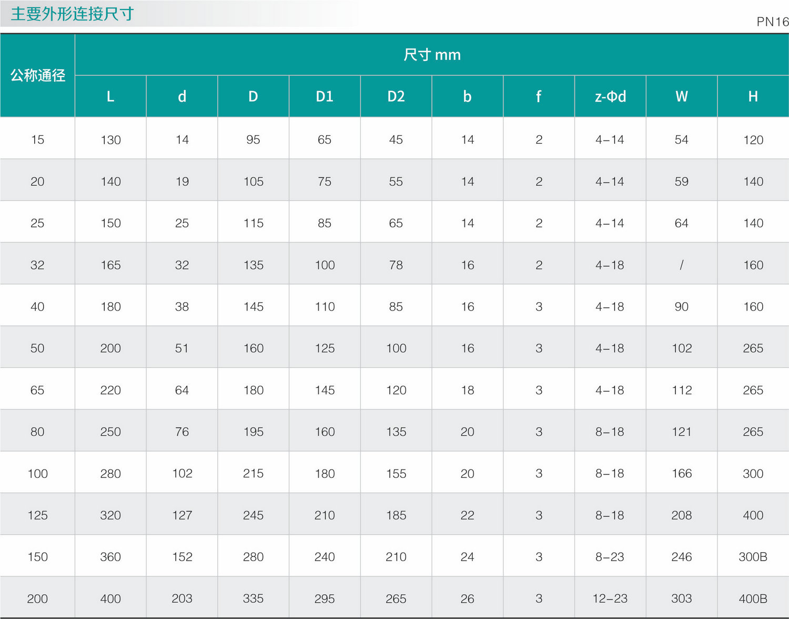Select the 8–23 cell in z-Φd column
This screenshot has width=789, height=619.
[x=610, y=557]
